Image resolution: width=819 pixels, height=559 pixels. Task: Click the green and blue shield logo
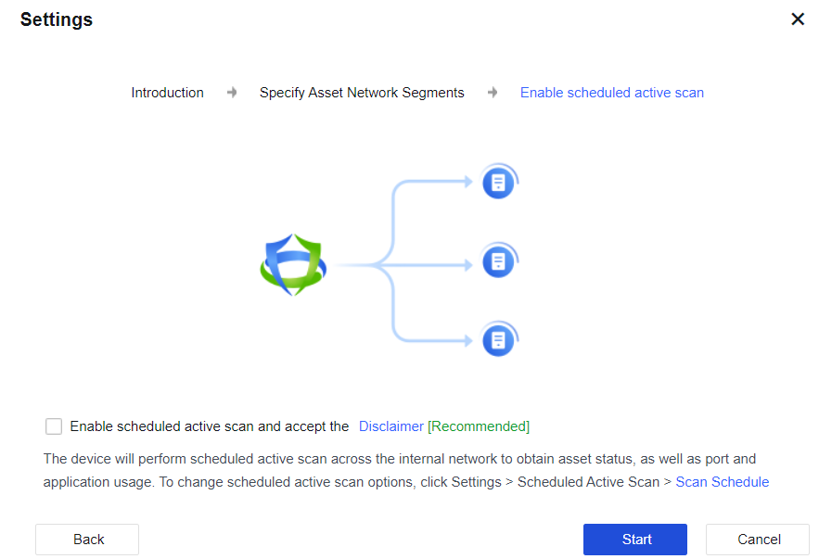tap(291, 264)
